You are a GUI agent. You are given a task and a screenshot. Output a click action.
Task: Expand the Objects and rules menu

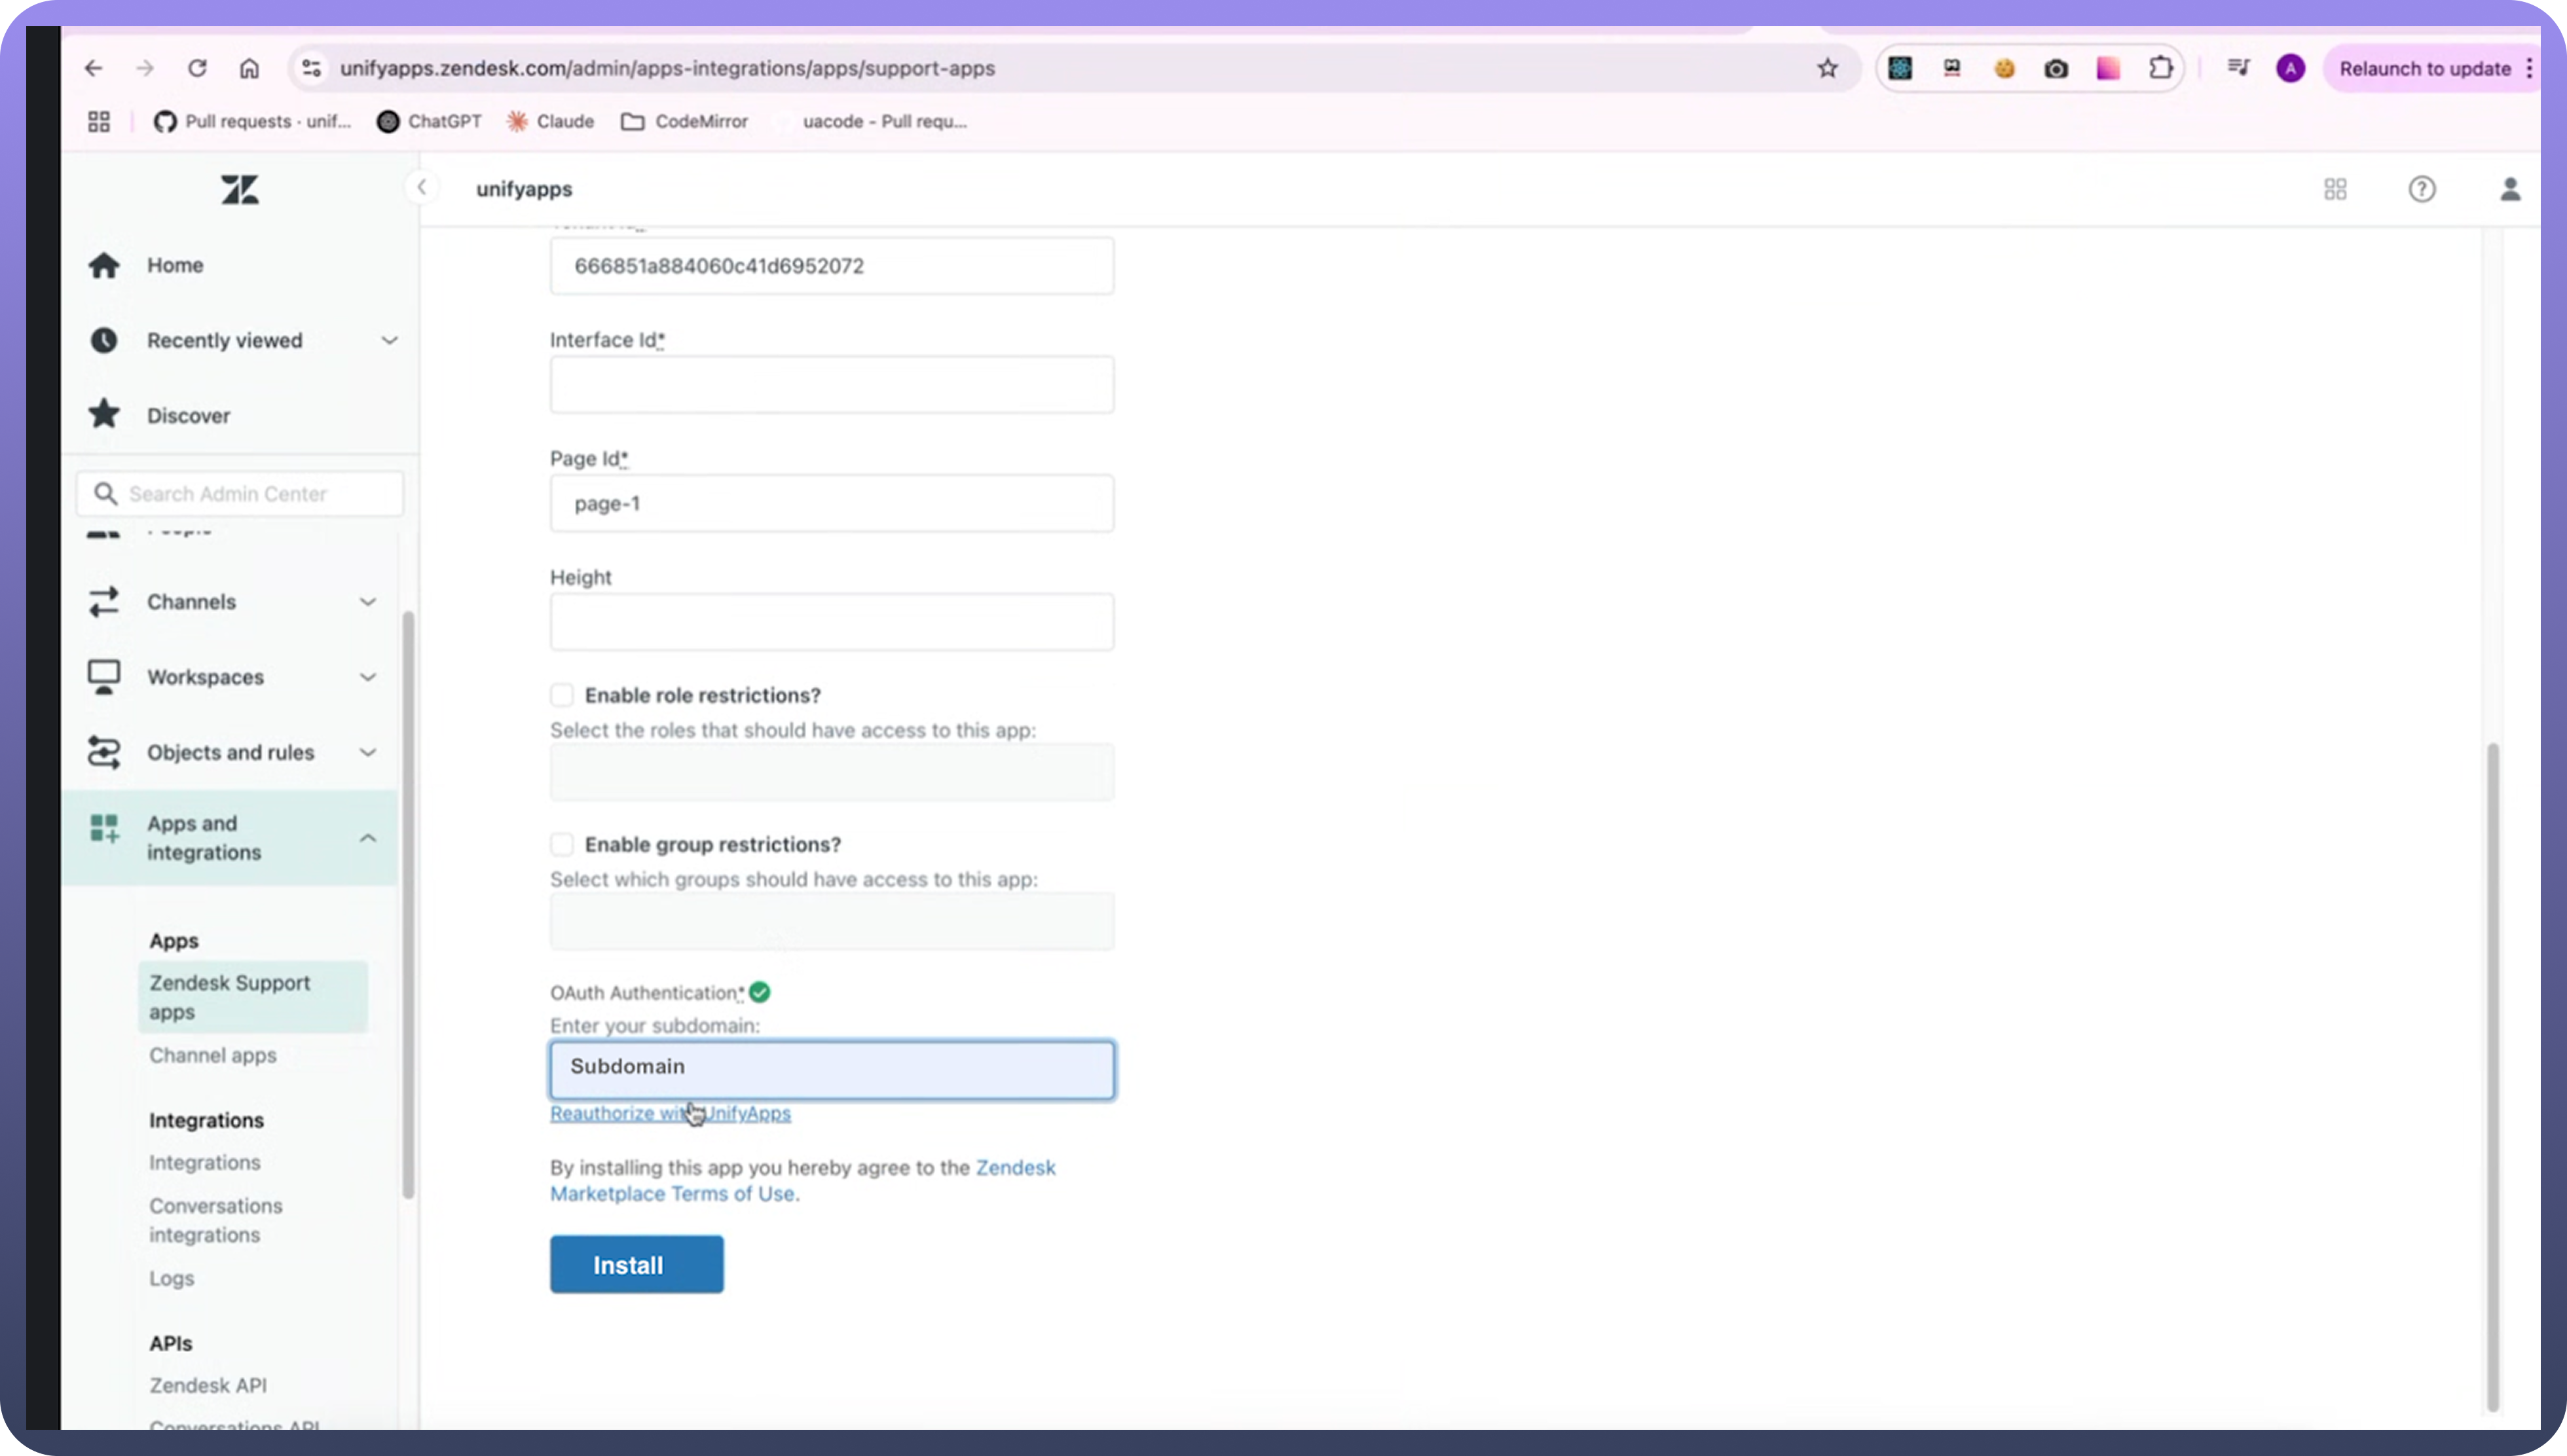368,752
